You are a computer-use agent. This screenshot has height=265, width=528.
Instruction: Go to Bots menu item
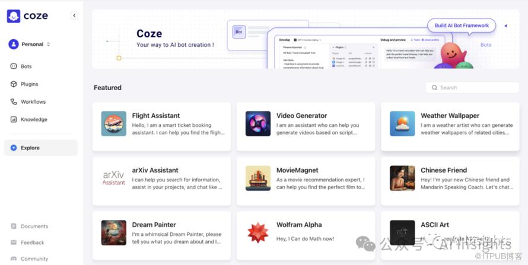[41, 66]
